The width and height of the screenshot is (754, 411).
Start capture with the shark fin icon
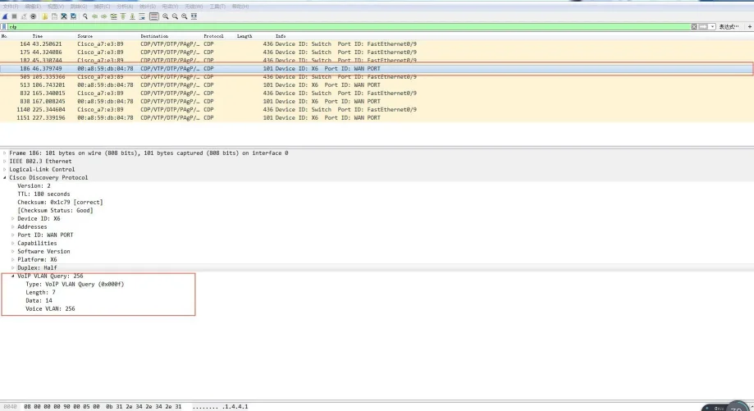(4, 16)
